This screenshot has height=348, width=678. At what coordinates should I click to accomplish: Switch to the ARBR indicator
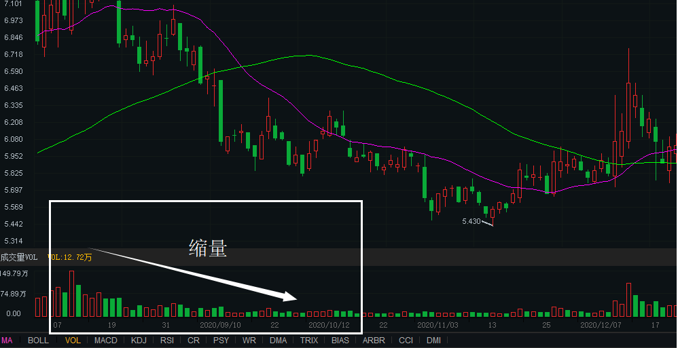(x=374, y=341)
